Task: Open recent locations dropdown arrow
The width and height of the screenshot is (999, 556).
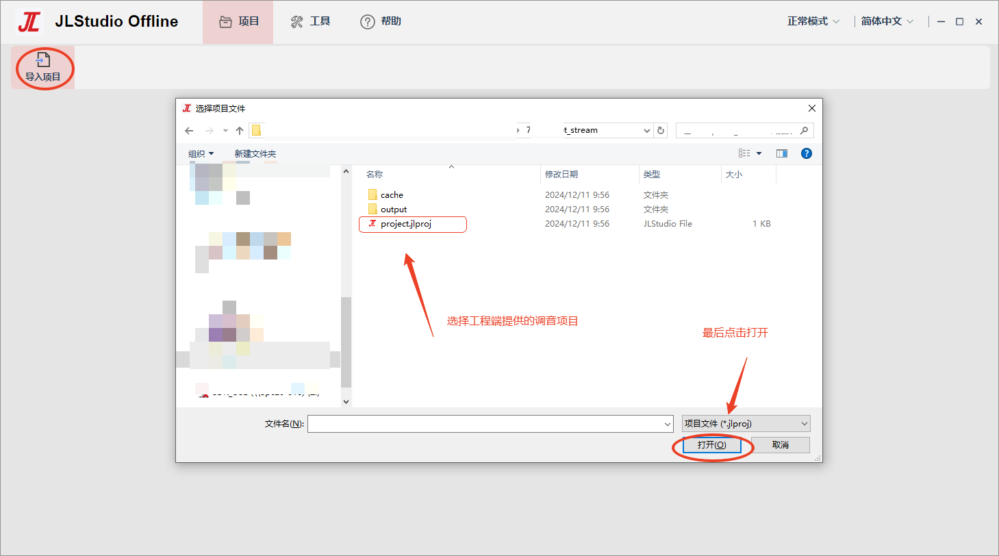Action: pos(225,131)
